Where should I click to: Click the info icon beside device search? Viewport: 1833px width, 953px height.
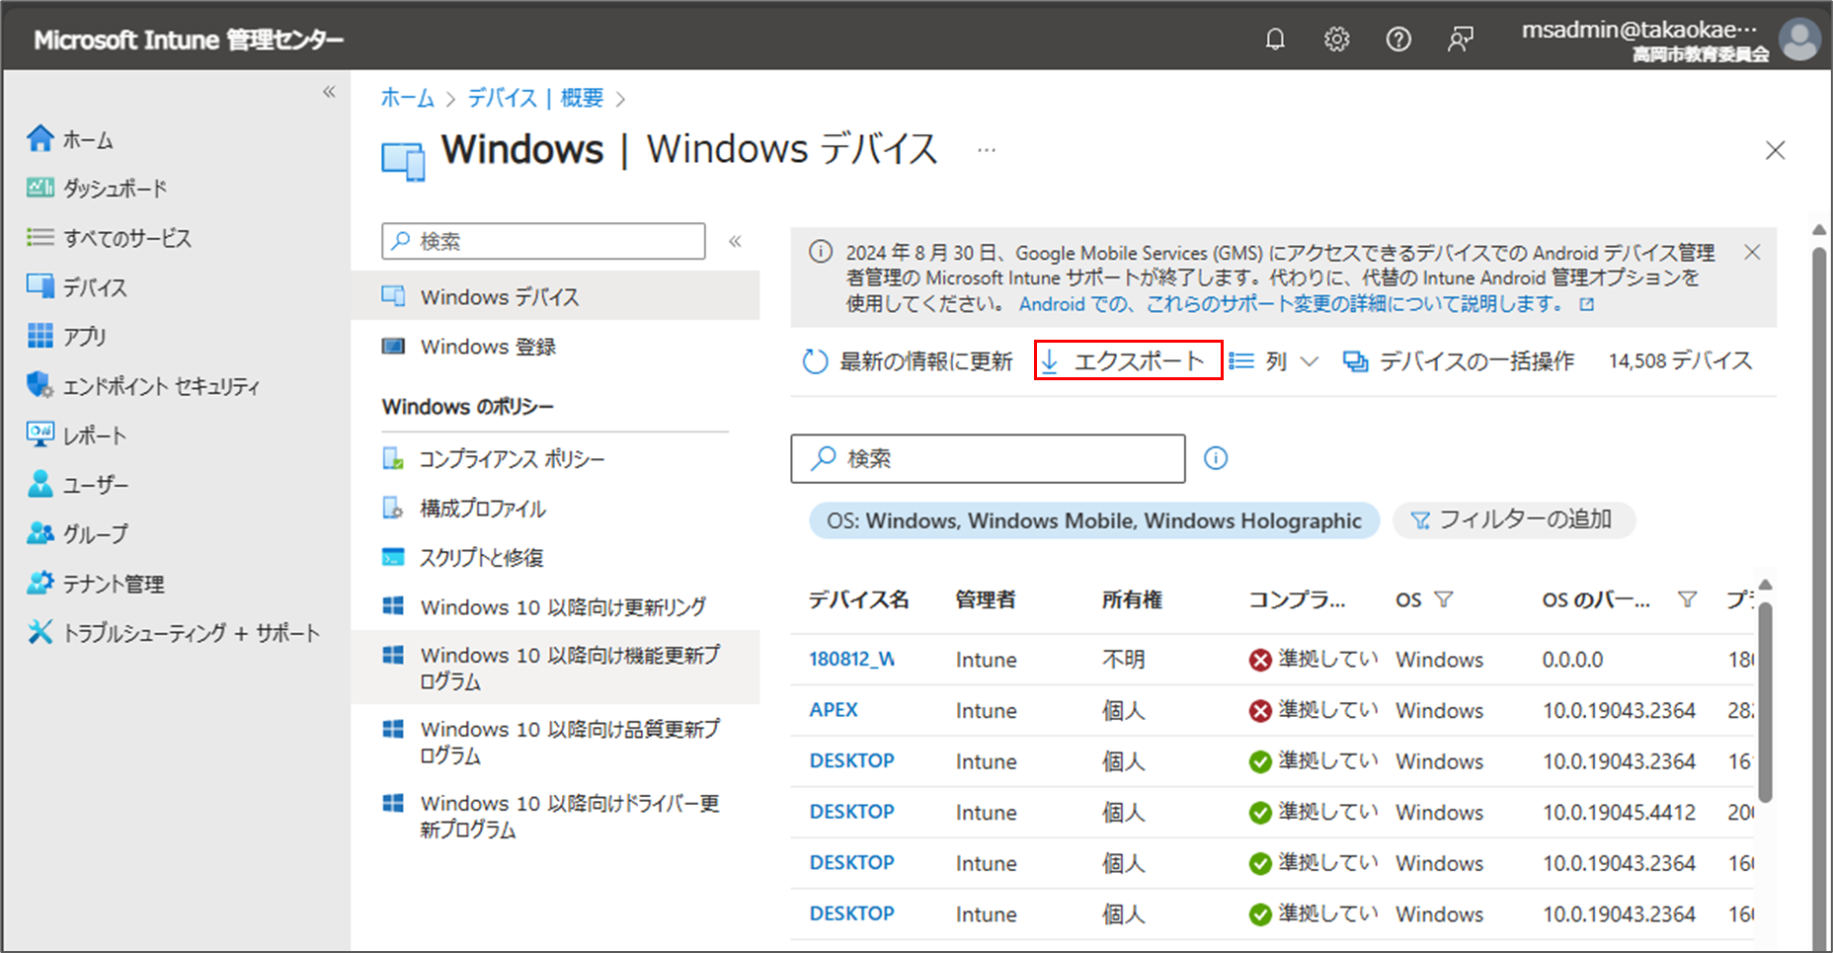tap(1216, 458)
